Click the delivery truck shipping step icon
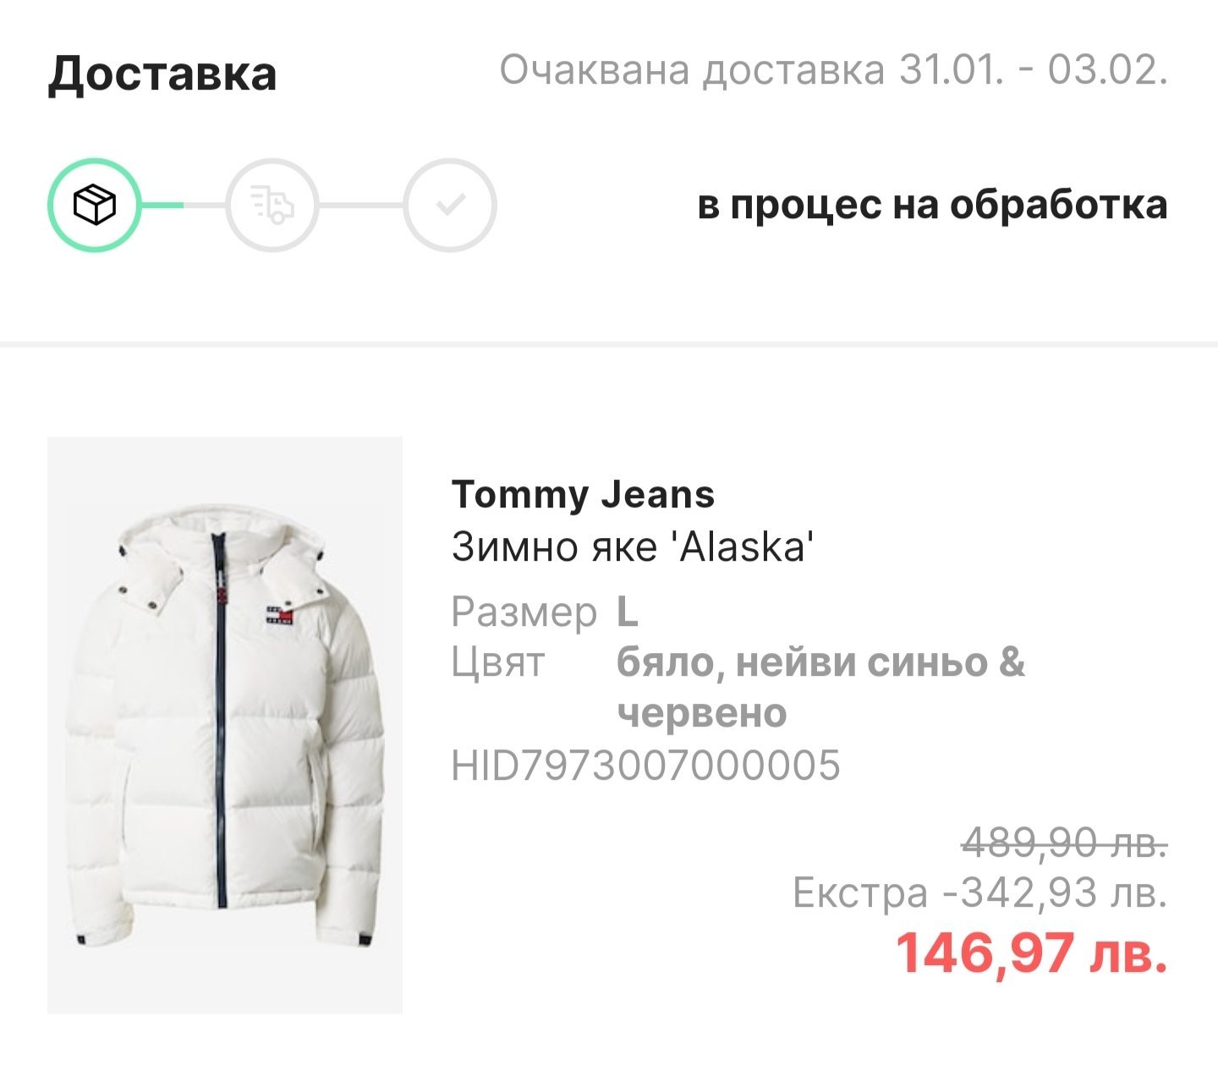1218x1087 pixels. coord(272,205)
